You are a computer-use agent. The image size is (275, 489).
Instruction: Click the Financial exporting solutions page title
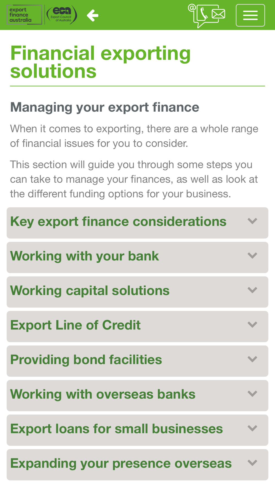pyautogui.click(x=100, y=62)
